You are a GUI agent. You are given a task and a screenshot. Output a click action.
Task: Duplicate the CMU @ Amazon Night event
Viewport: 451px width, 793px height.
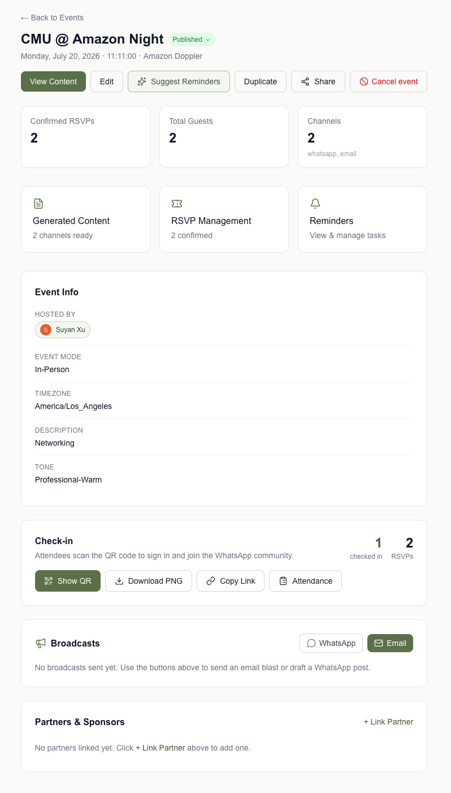coord(260,81)
